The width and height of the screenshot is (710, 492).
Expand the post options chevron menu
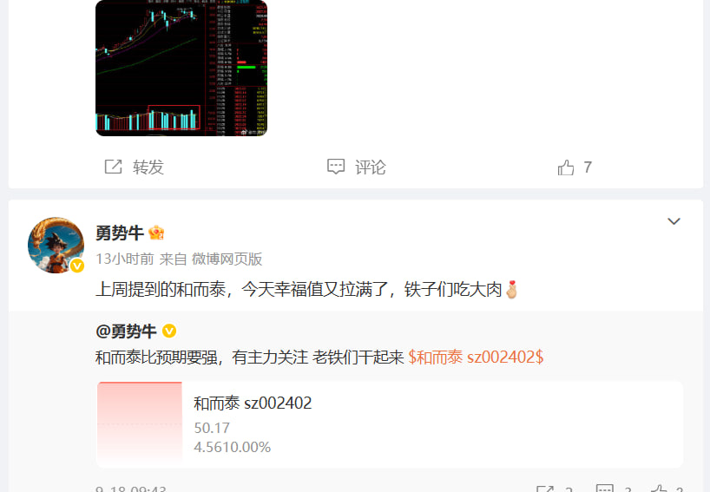pos(674,221)
